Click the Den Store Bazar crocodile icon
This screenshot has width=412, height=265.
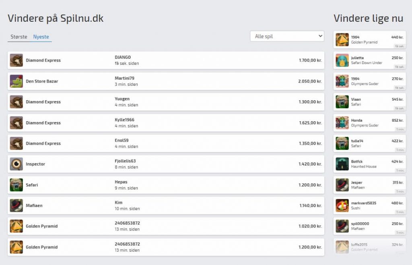pyautogui.click(x=16, y=81)
